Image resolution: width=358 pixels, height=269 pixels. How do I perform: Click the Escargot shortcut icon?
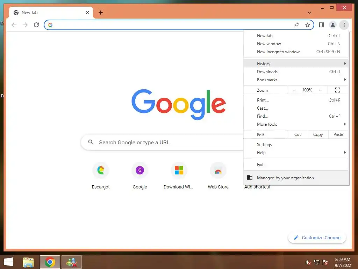101,170
